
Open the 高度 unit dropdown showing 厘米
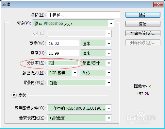pyautogui.click(x=96, y=53)
